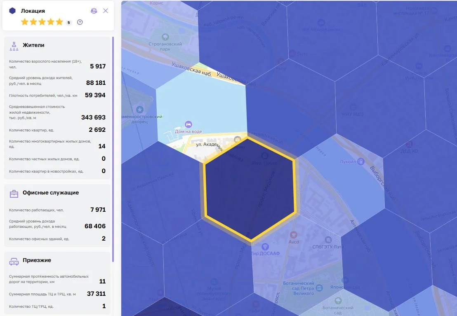
Task: Click the residents income value 88 181
Action: (x=96, y=83)
